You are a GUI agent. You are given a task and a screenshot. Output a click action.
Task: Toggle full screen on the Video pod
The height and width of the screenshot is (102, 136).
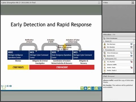click(x=133, y=3)
